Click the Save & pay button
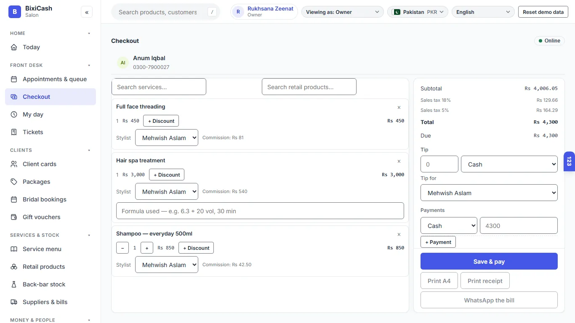Image resolution: width=575 pixels, height=323 pixels. pyautogui.click(x=489, y=261)
